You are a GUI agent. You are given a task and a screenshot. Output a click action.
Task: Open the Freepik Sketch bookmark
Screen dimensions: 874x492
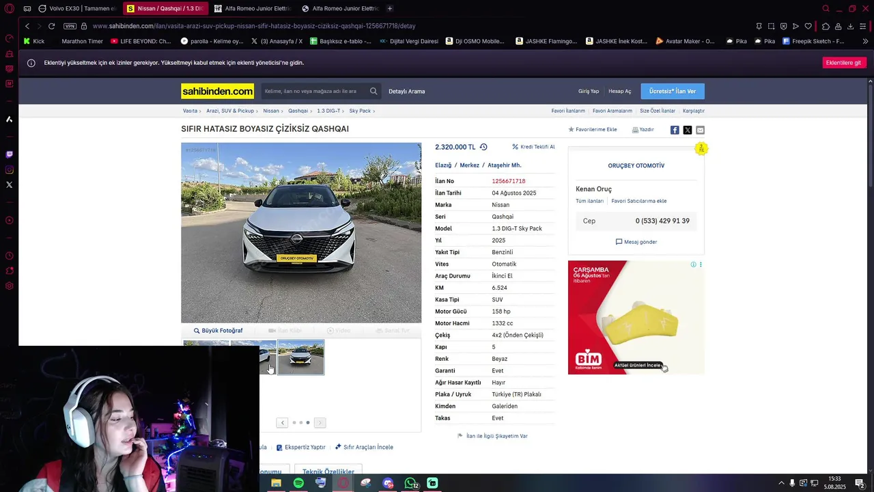813,41
